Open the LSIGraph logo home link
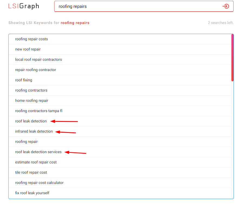The image size is (239, 205). (24, 6)
